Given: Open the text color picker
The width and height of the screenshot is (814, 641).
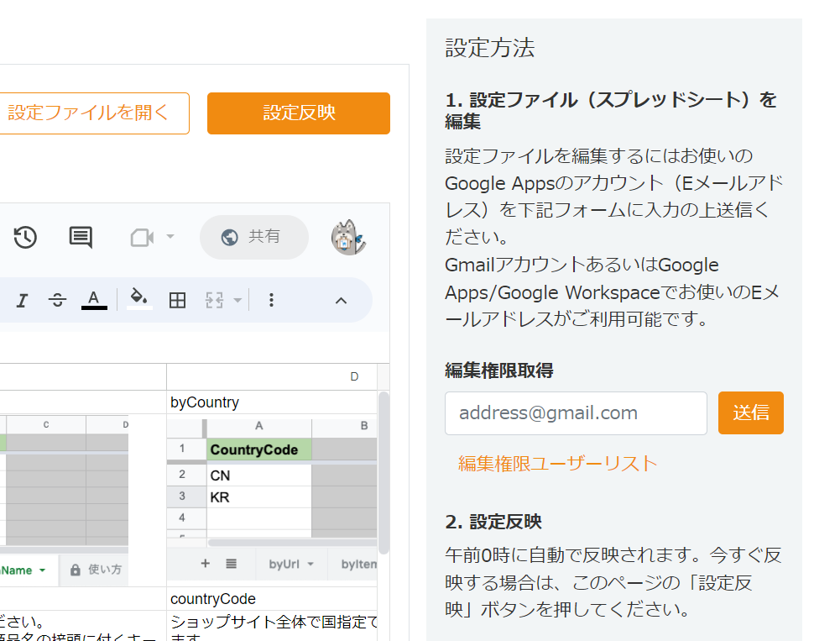Looking at the screenshot, I should (94, 299).
